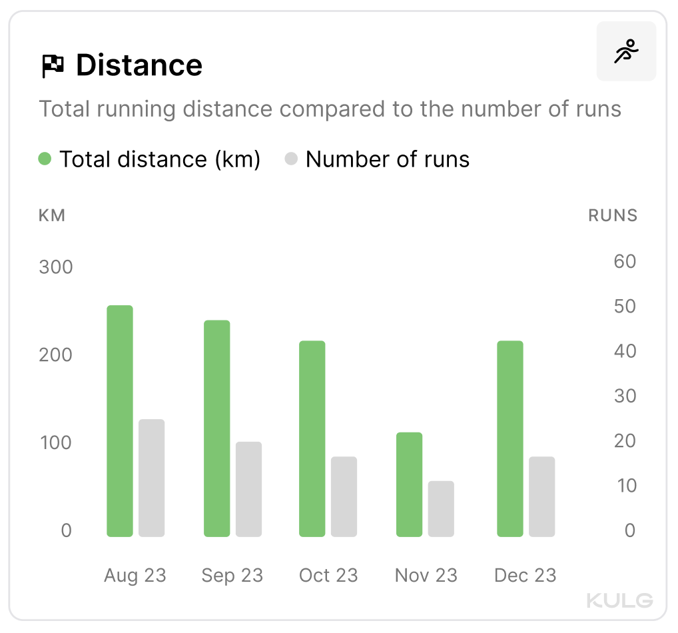
Task: Click the gray Number of runs legend dot
Action: coord(291,159)
